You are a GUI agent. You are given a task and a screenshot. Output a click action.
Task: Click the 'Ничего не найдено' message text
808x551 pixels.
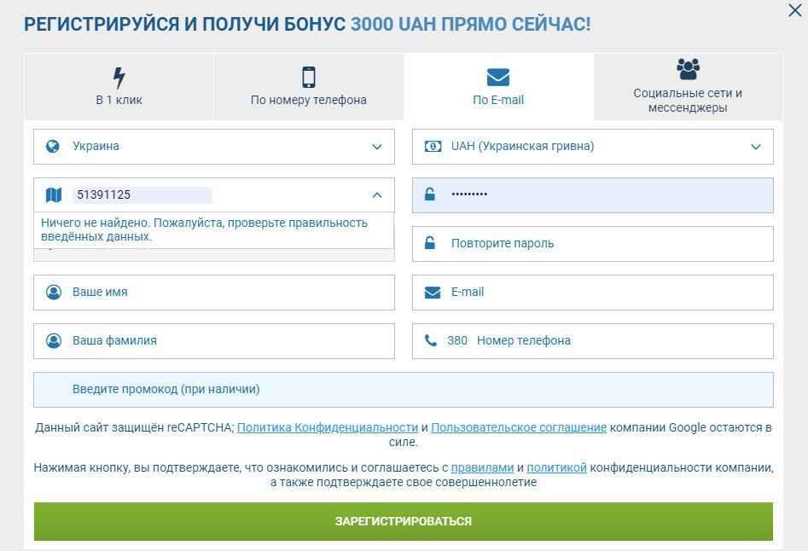(x=204, y=229)
